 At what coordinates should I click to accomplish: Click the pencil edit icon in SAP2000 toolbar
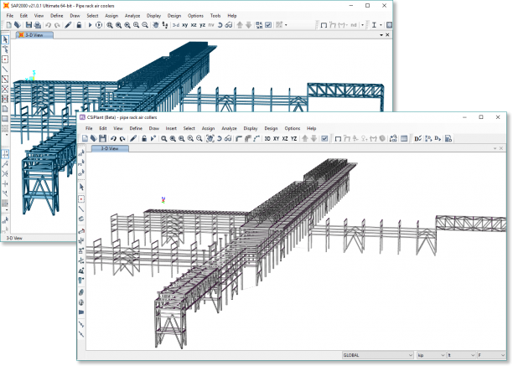(x=68, y=25)
